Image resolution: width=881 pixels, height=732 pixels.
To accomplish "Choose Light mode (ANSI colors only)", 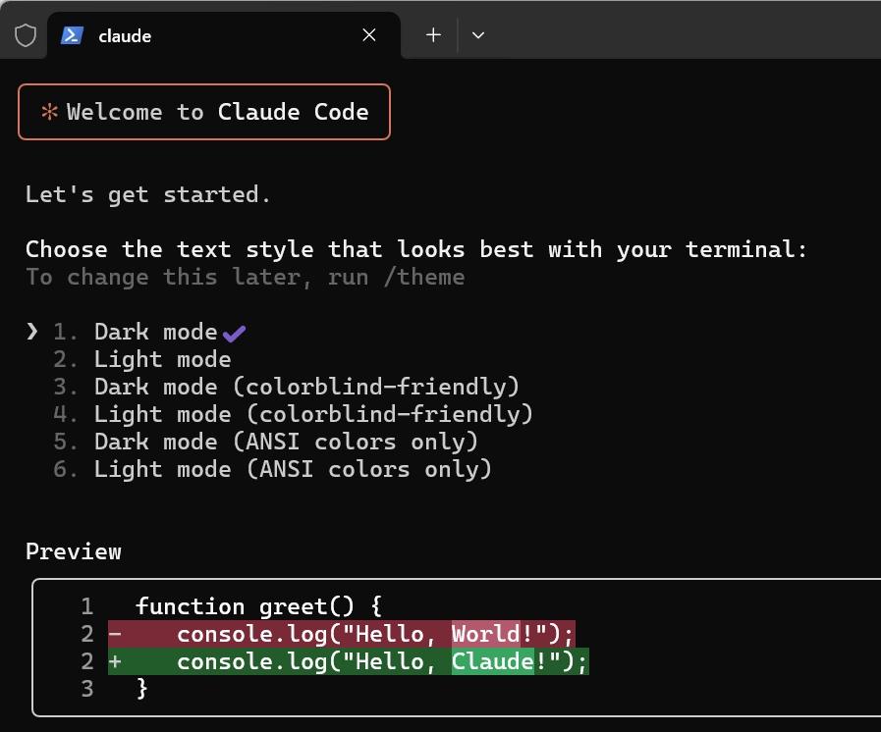I will pyautogui.click(x=293, y=469).
